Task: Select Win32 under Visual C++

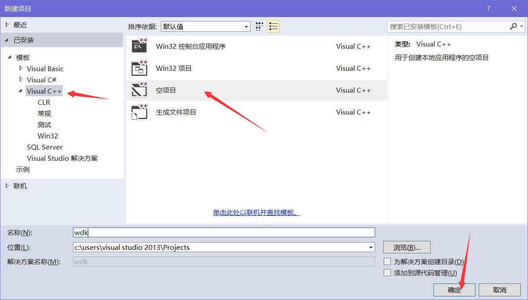Action: 48,136
